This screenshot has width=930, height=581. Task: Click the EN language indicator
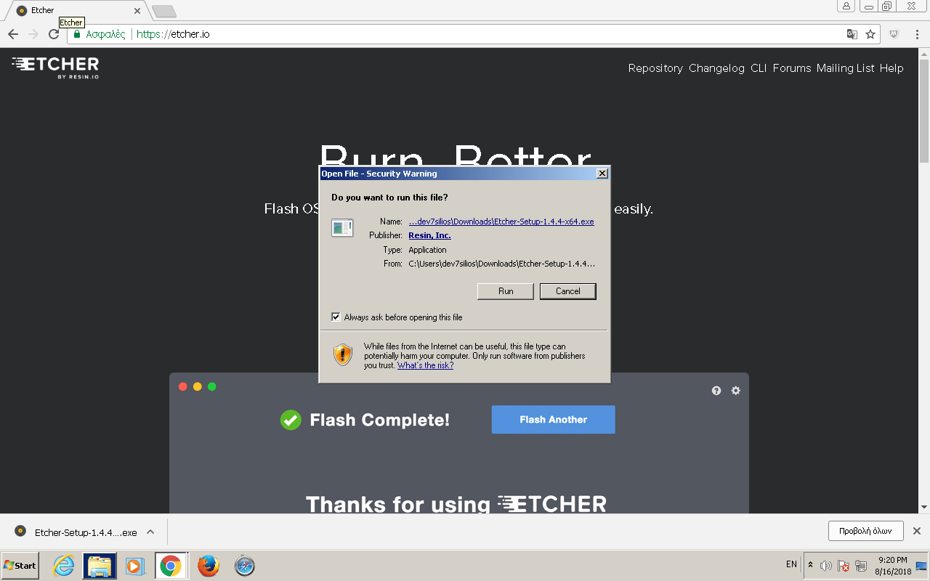click(792, 564)
